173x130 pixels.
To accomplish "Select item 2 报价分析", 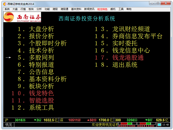I will 36,36.
